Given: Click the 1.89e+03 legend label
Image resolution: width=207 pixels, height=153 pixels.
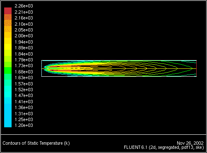Looking at the screenshot, I should (x=24, y=48).
